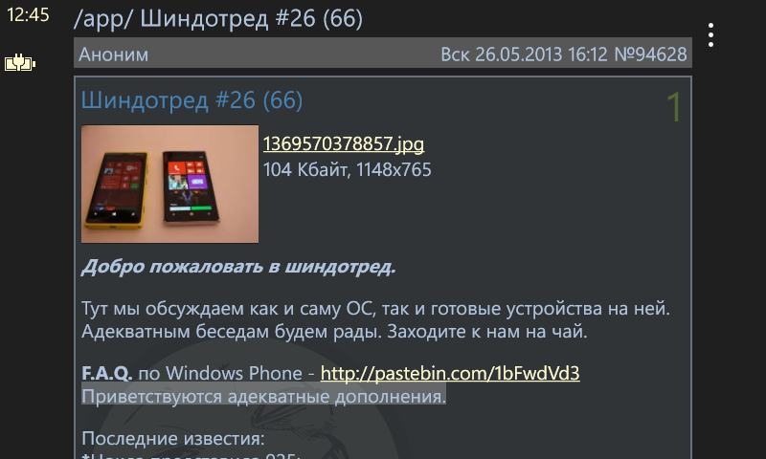Open the three-dot overflow menu

(710, 35)
